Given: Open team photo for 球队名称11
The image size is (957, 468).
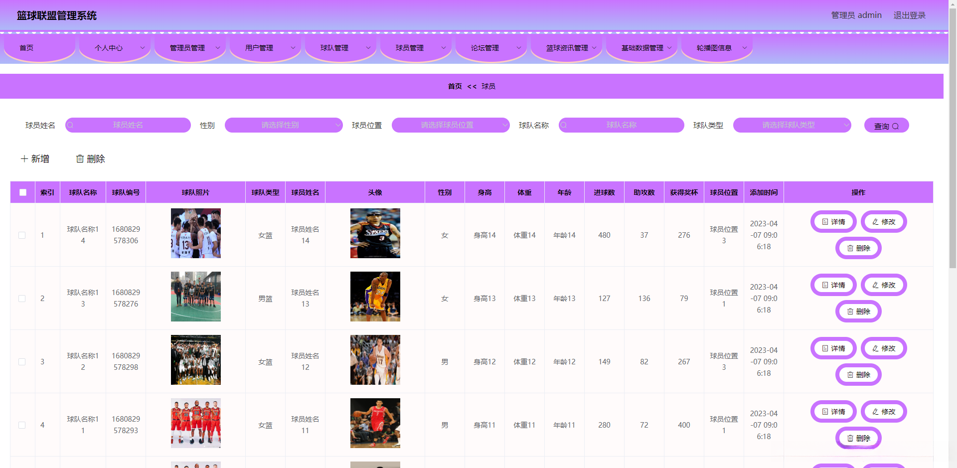Looking at the screenshot, I should click(x=196, y=423).
